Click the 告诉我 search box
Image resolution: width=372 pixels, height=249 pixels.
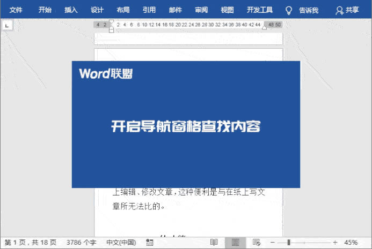coord(309,10)
